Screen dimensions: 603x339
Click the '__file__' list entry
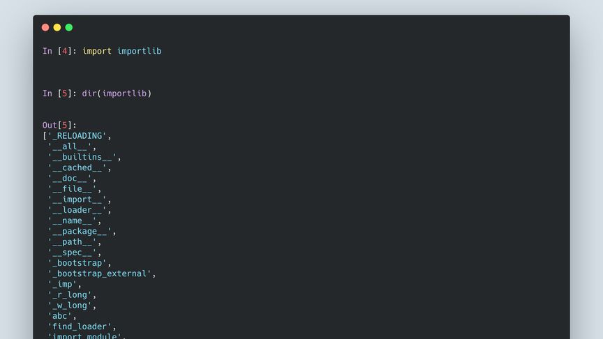74,188
